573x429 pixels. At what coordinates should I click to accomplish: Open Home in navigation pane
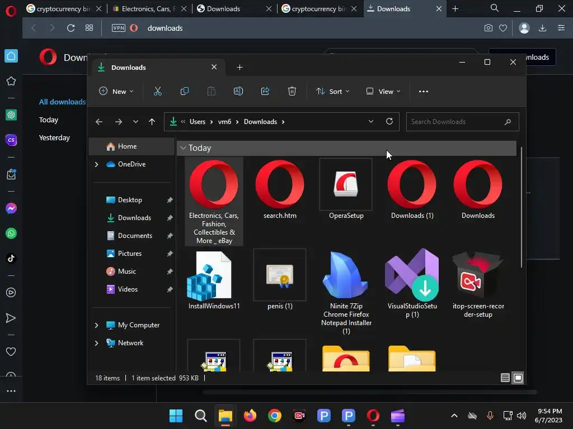[x=131, y=146]
